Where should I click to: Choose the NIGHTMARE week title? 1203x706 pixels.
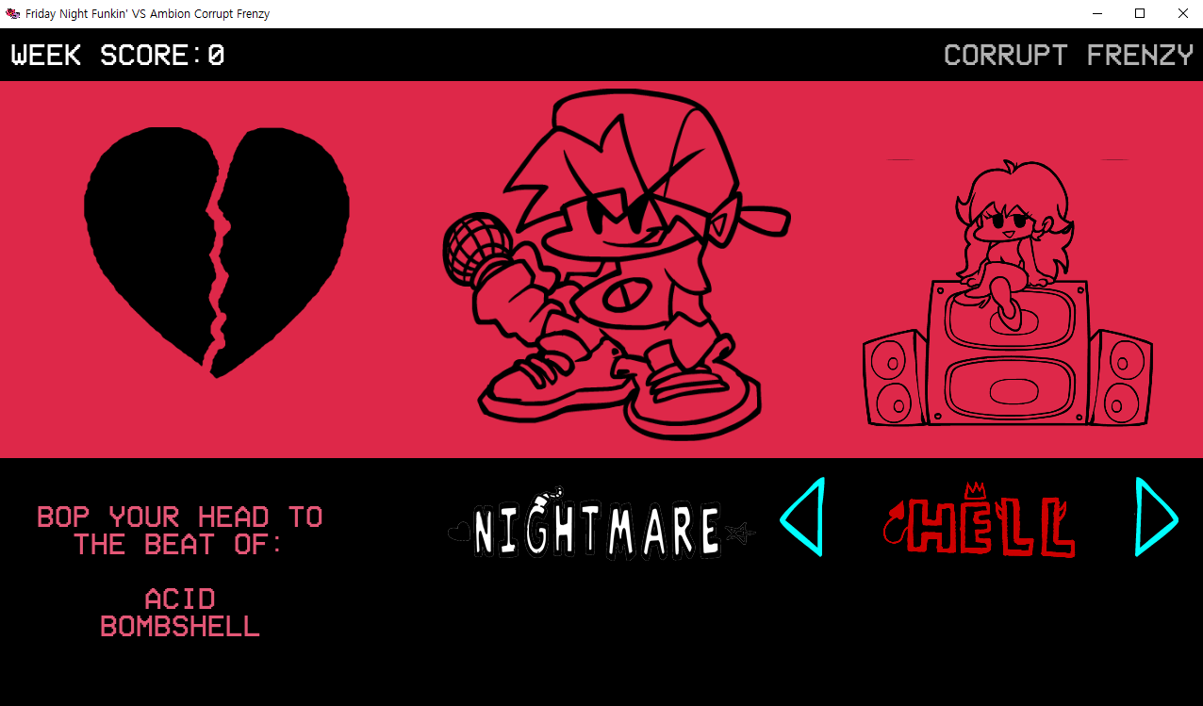pyautogui.click(x=601, y=524)
